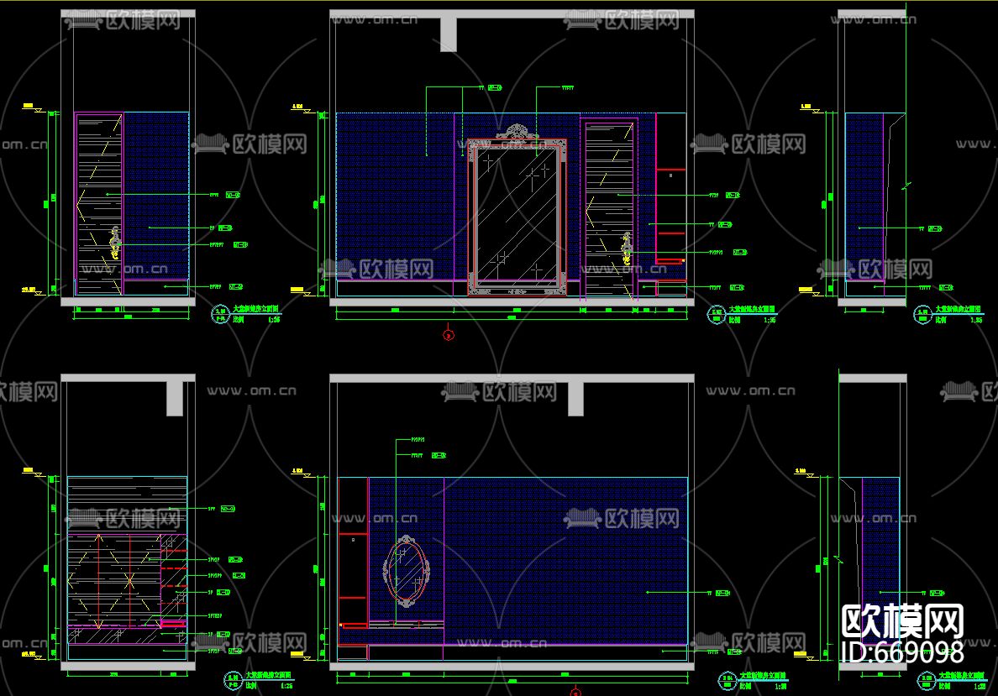Image resolution: width=998 pixels, height=696 pixels.
Task: Click the topmost material tag box in the top-left elevation
Action: coord(233,195)
